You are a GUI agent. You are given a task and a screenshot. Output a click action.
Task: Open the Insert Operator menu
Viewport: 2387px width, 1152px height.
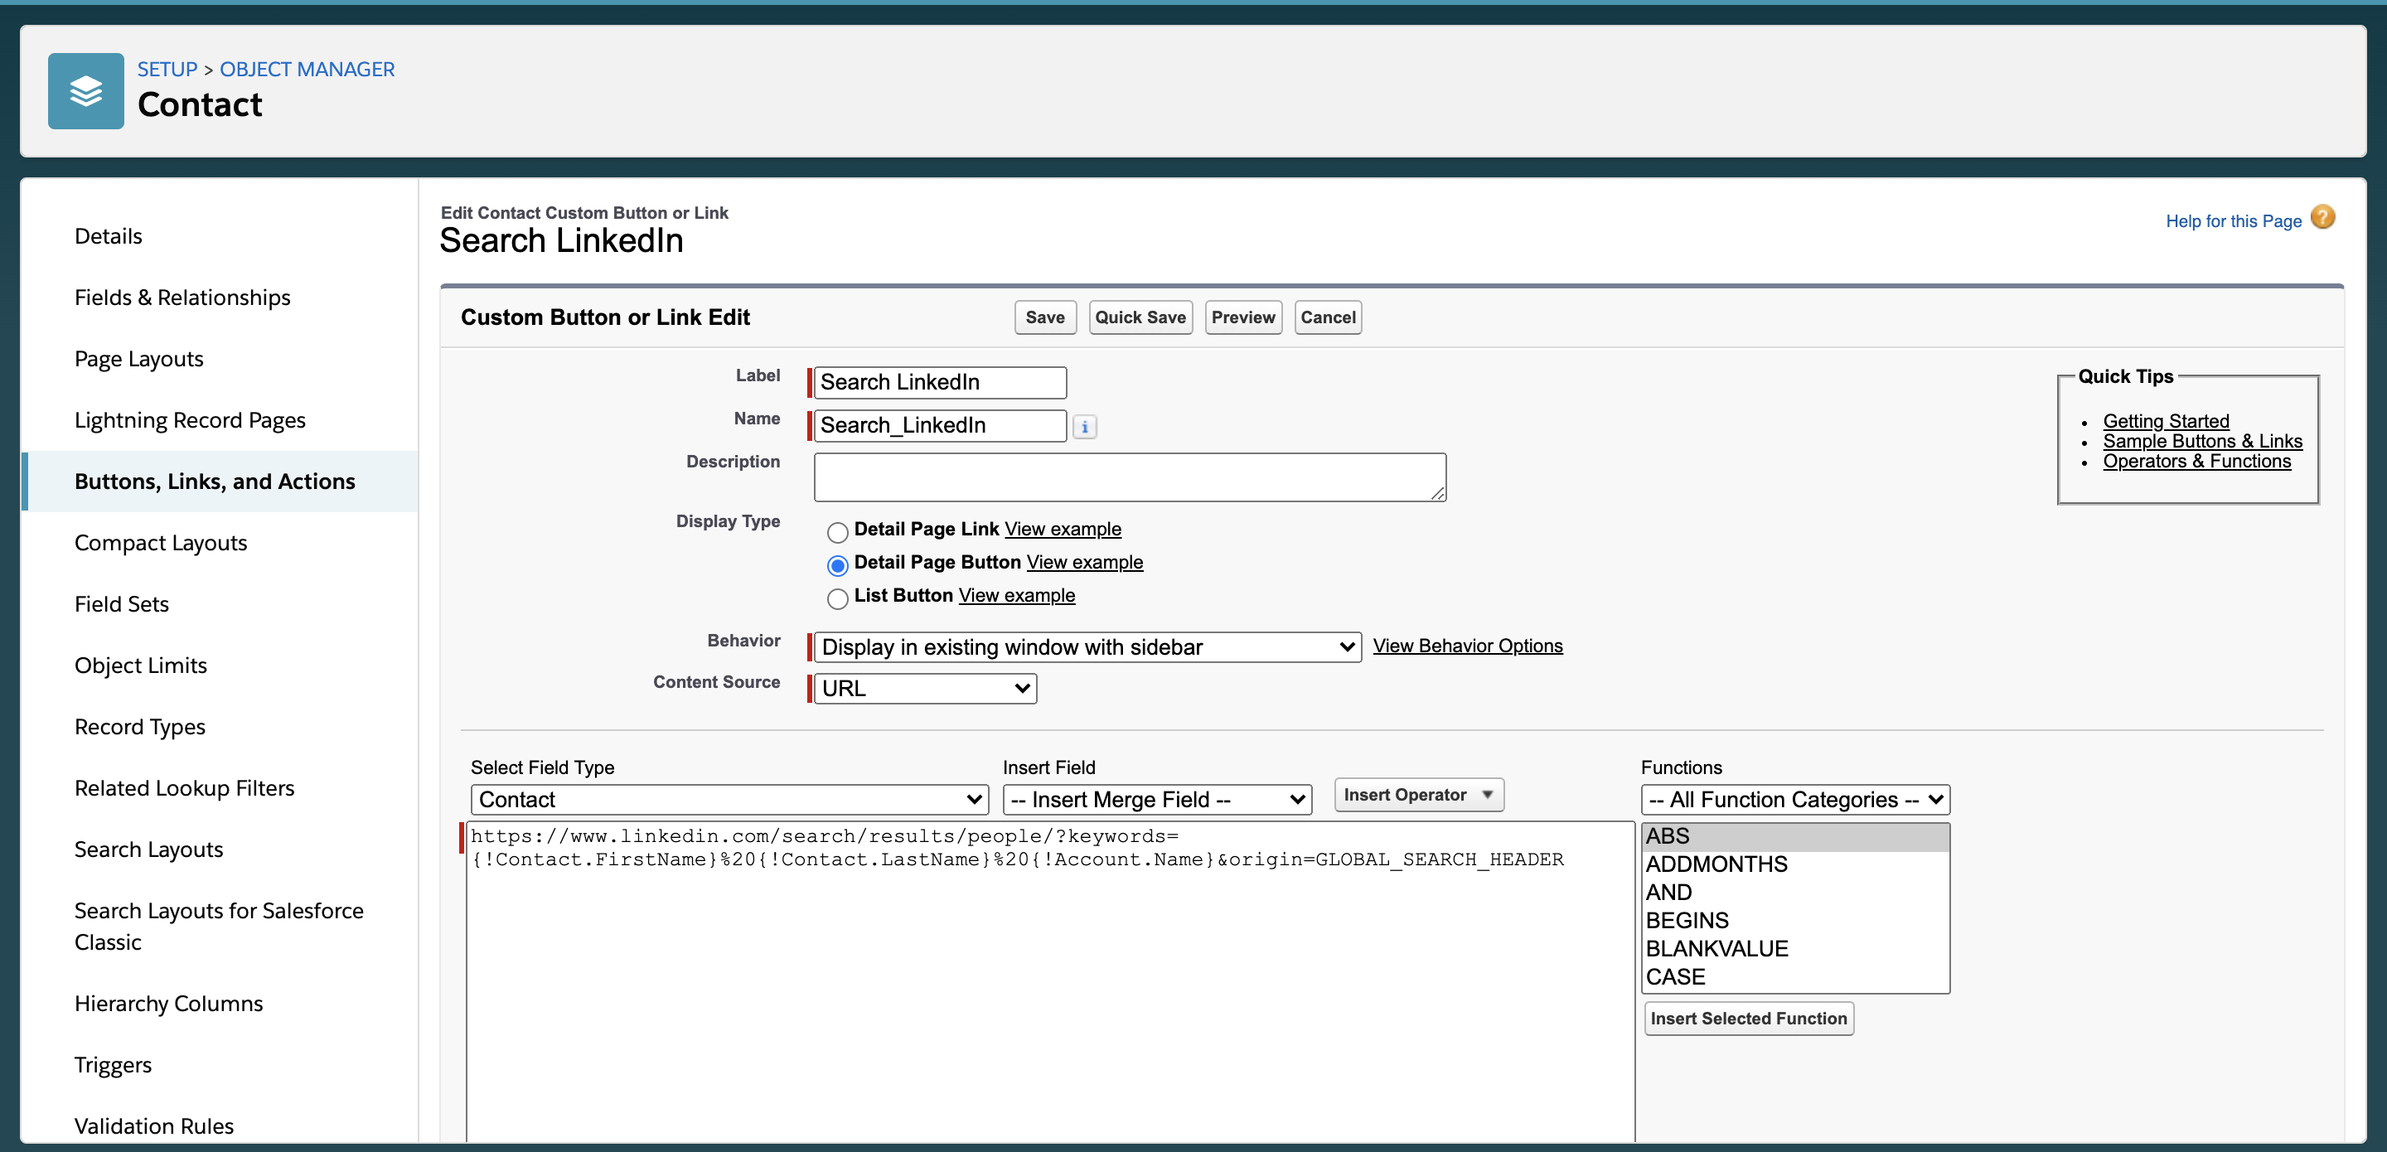1419,795
